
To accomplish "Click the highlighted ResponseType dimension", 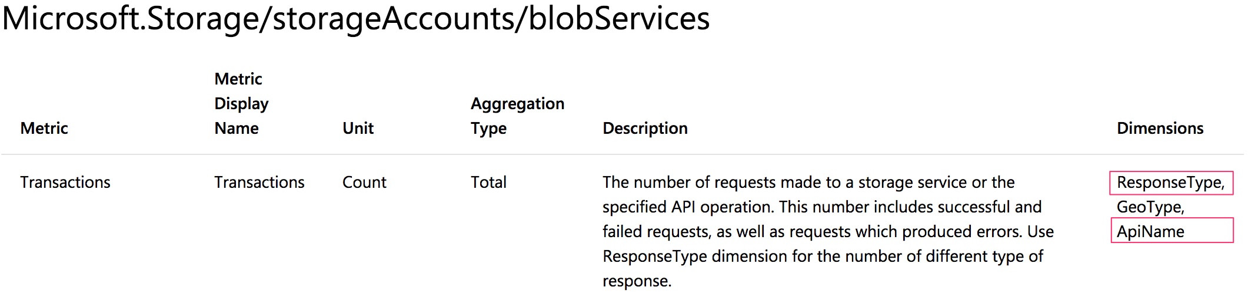I will (1170, 183).
